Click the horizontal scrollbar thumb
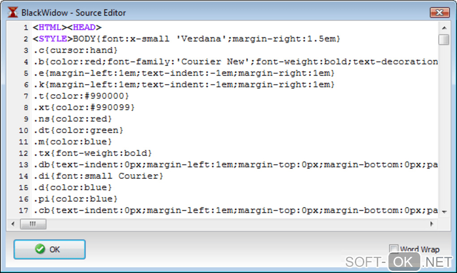 [32, 224]
